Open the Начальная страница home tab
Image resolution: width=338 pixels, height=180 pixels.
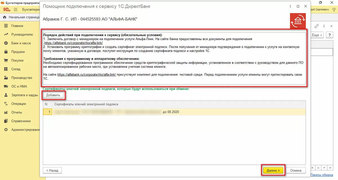tap(21, 17)
